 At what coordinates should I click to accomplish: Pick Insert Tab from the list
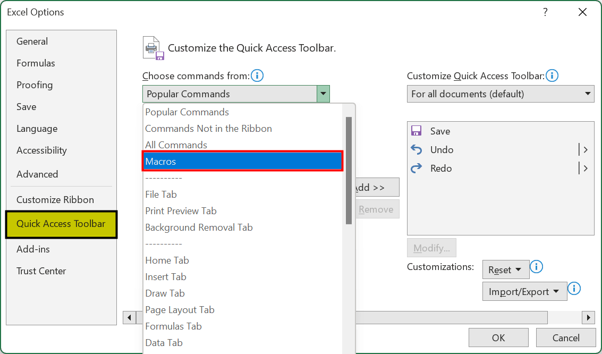tap(243, 277)
